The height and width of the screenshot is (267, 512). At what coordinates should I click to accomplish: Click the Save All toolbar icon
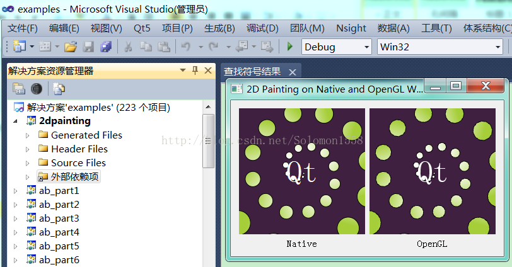106,47
